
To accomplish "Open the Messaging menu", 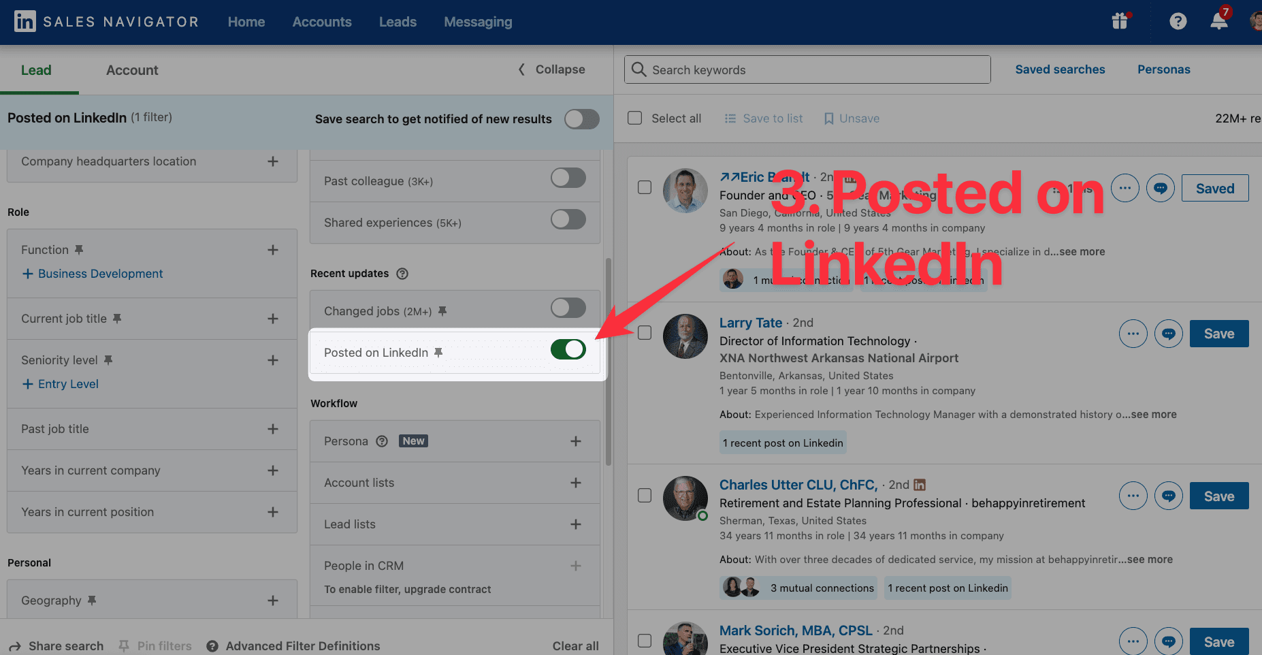I will (478, 22).
